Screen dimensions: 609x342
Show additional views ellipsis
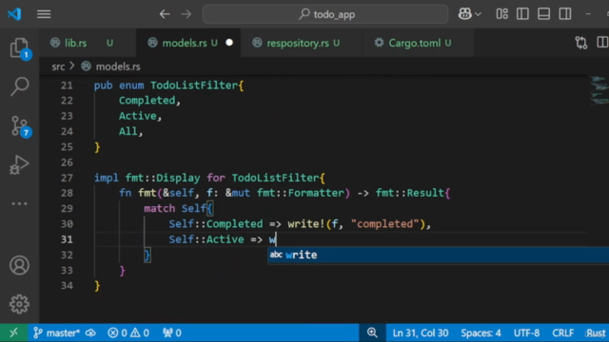[x=19, y=203]
